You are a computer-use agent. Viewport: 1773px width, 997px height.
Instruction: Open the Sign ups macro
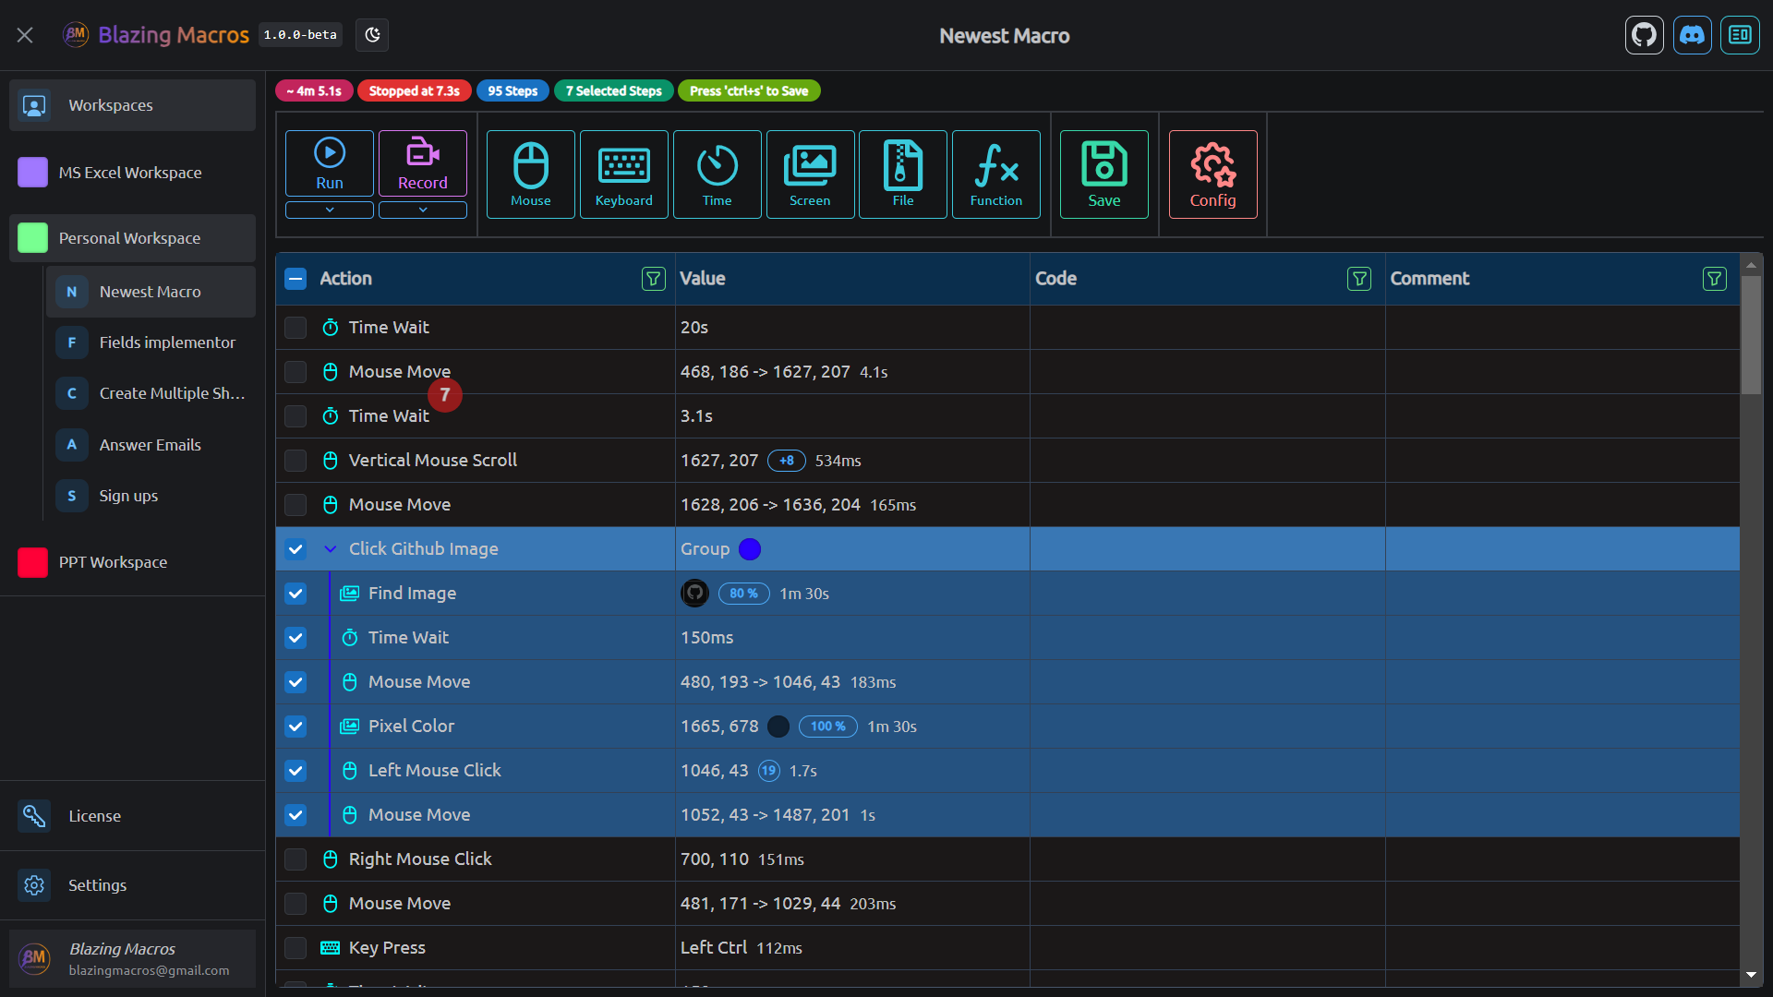tap(151, 496)
